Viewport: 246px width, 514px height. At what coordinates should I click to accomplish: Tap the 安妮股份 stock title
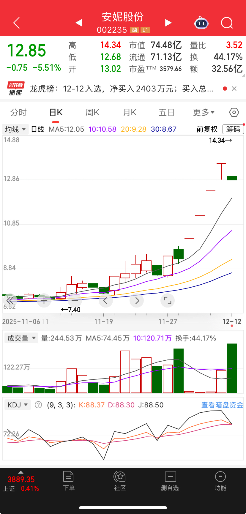[x=123, y=17]
